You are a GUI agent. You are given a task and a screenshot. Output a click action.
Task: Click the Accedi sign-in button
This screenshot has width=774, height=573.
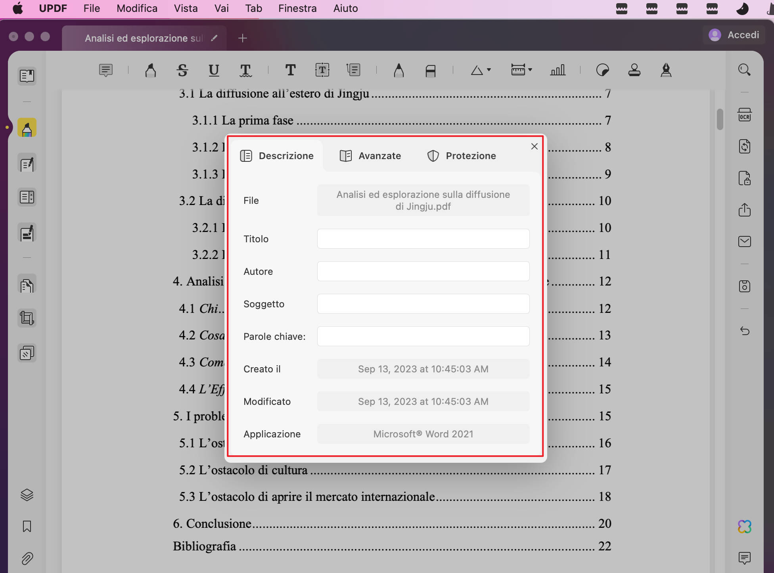point(735,35)
